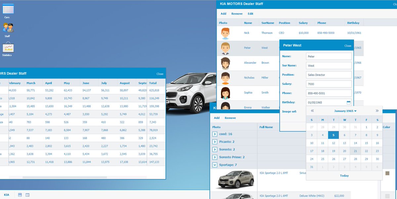Screen dimensions: 397x199
Task: Open the January 1965 month dropdown
Action: point(345,111)
